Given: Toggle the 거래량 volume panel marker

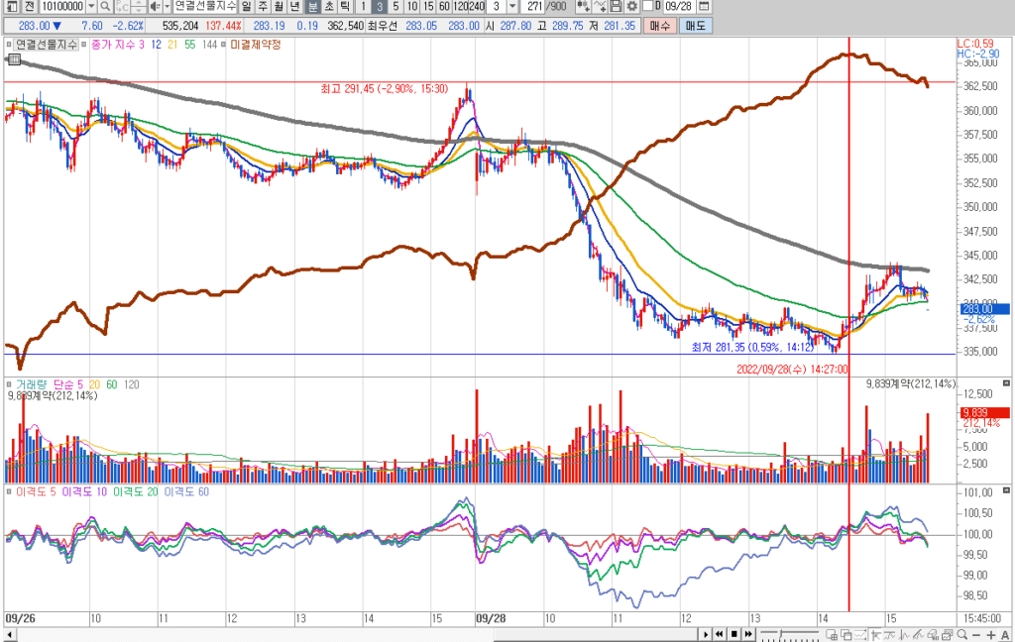Looking at the screenshot, I should (x=9, y=383).
